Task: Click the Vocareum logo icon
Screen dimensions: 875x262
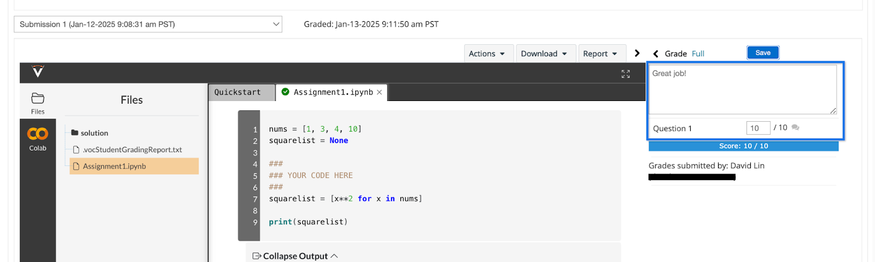Action: pos(38,72)
